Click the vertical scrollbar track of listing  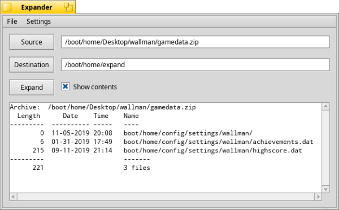point(325,148)
